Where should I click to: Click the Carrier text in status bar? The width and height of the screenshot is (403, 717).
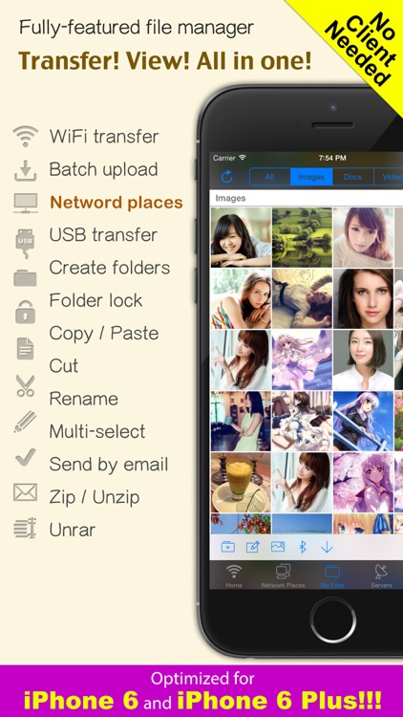pos(223,158)
